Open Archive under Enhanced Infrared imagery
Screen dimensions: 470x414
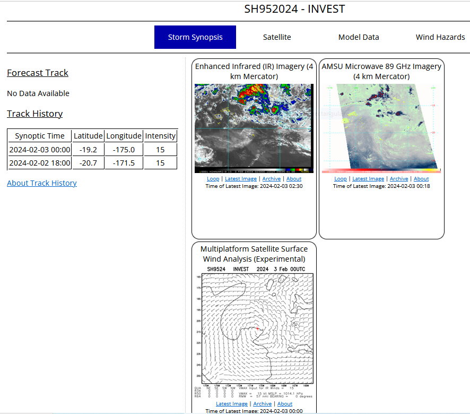pos(272,179)
